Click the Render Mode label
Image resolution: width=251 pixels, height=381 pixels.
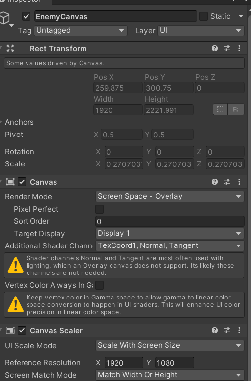tap(28, 197)
